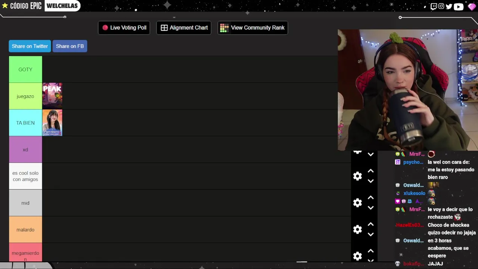This screenshot has width=478, height=269.
Task: View Community Rank
Action: [x=253, y=28]
